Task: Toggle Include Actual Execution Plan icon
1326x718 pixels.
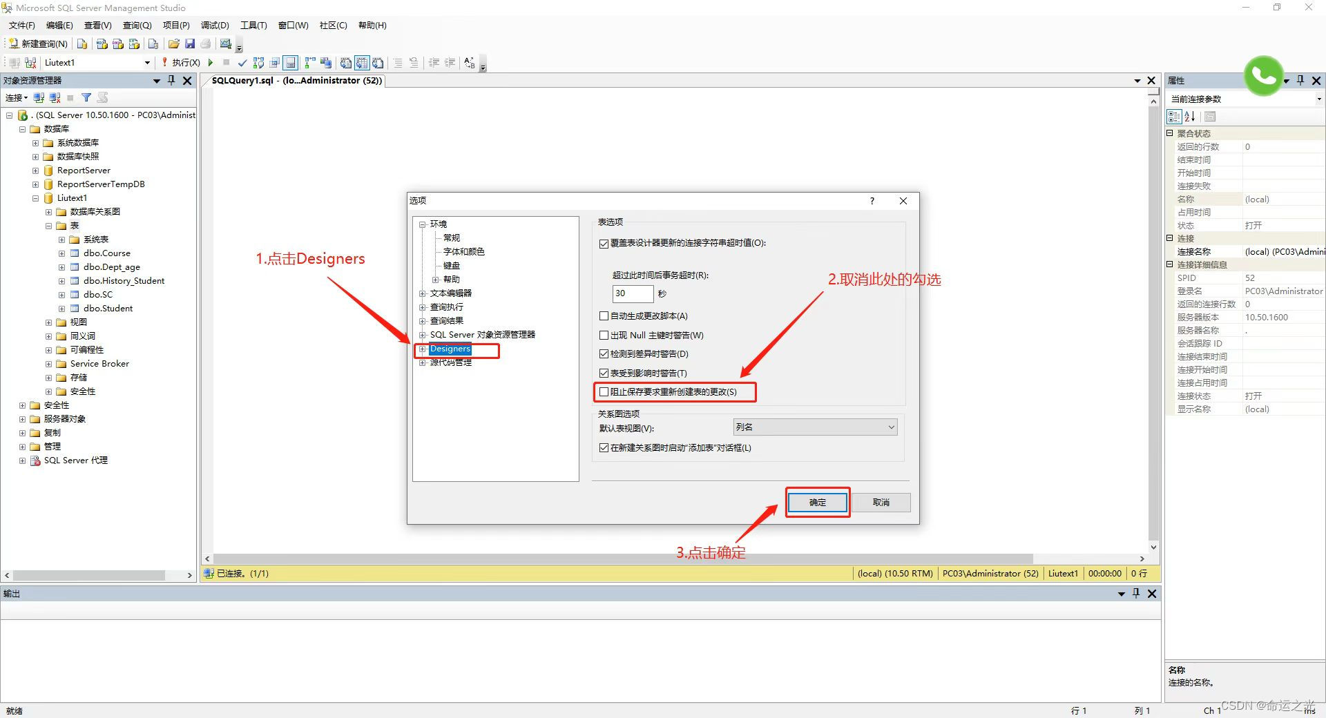Action: point(310,63)
